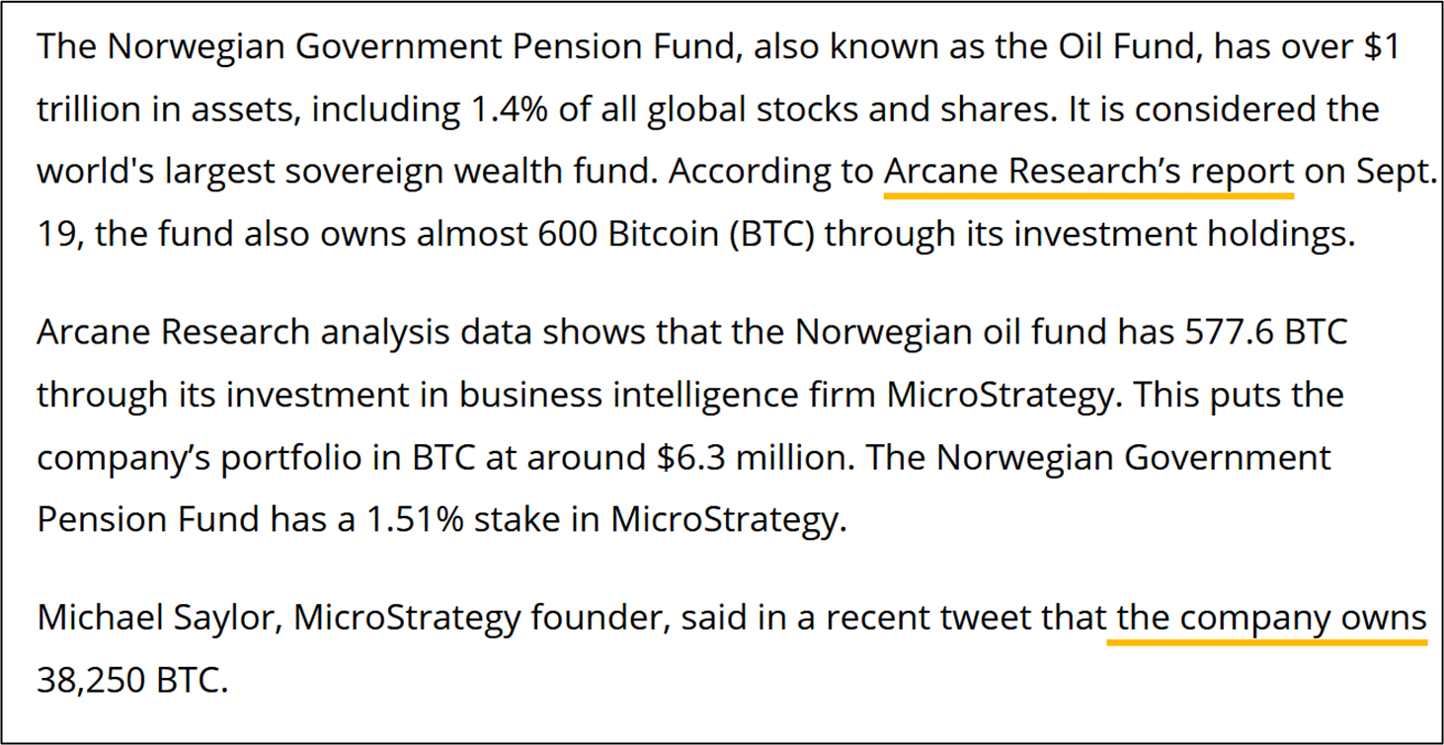Click on '577.6 BTC' in second paragraph
Viewport: 1444px width, 745px height.
(x=1265, y=332)
